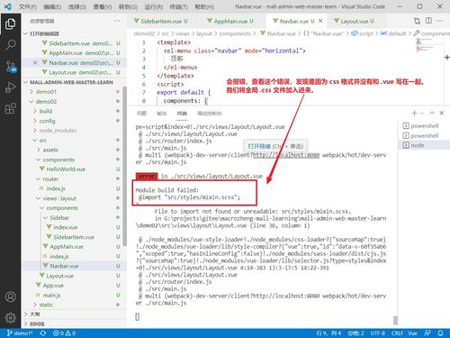The width and height of the screenshot is (450, 338).
Task: Expand the static folder
Action: tap(46, 305)
